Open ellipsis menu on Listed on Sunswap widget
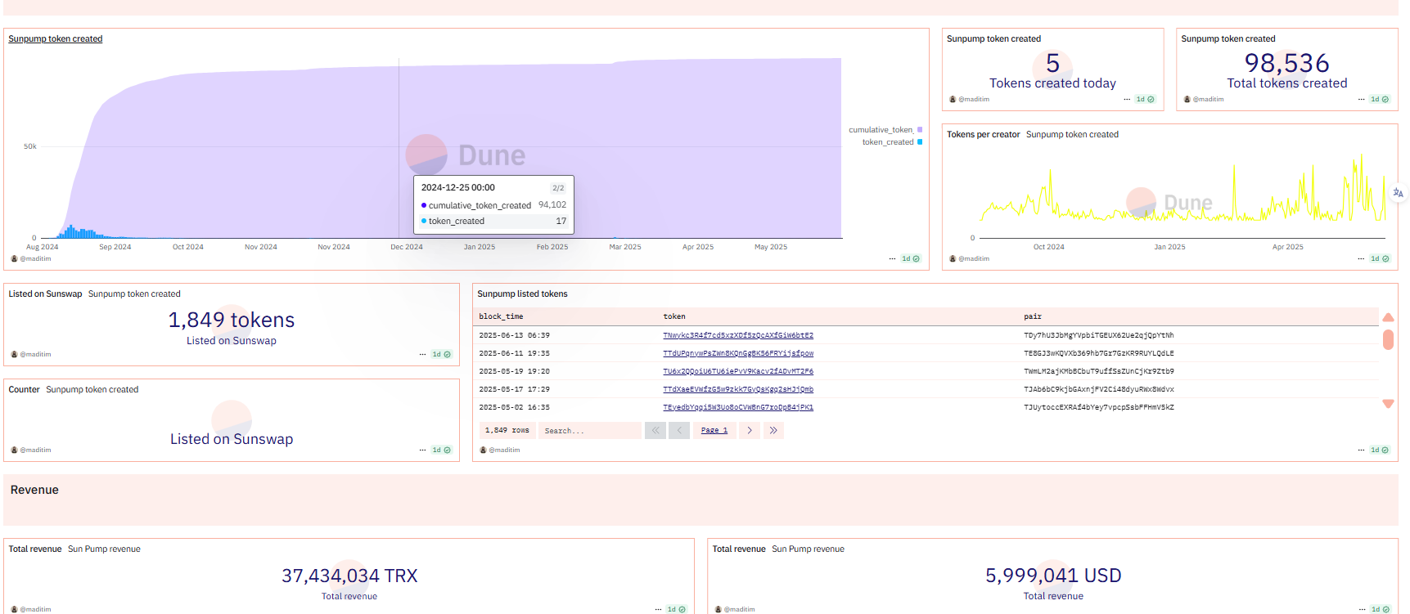This screenshot has width=1410, height=614. pos(422,355)
